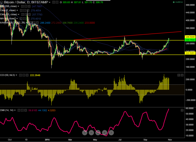
Task: Open the Bitcoin / Dollar symbol dropdown
Action: pos(50,3)
